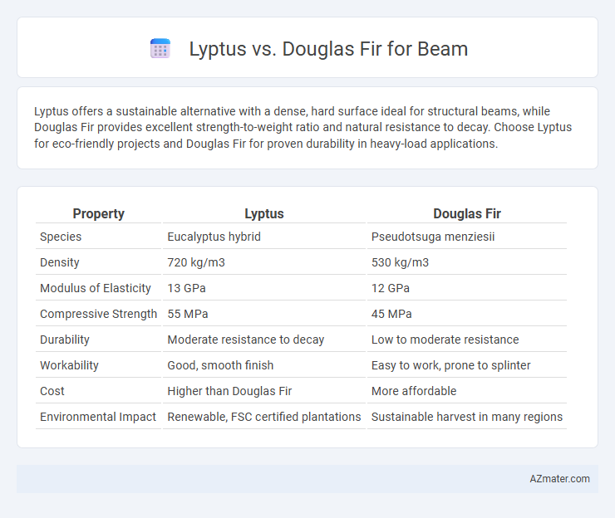This screenshot has width=615, height=518.
Task: Click the 'Eucalyptus hybrid' cell
Action: 214,237
